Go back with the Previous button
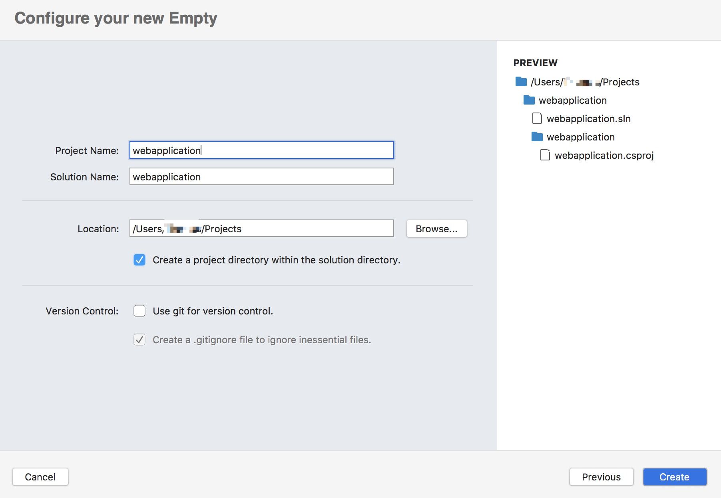This screenshot has height=498, width=721. [601, 477]
